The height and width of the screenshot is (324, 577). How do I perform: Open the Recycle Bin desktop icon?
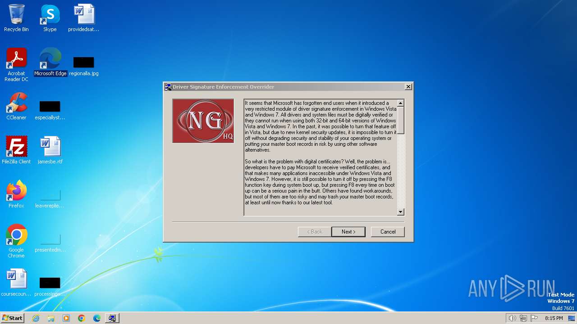click(x=16, y=18)
